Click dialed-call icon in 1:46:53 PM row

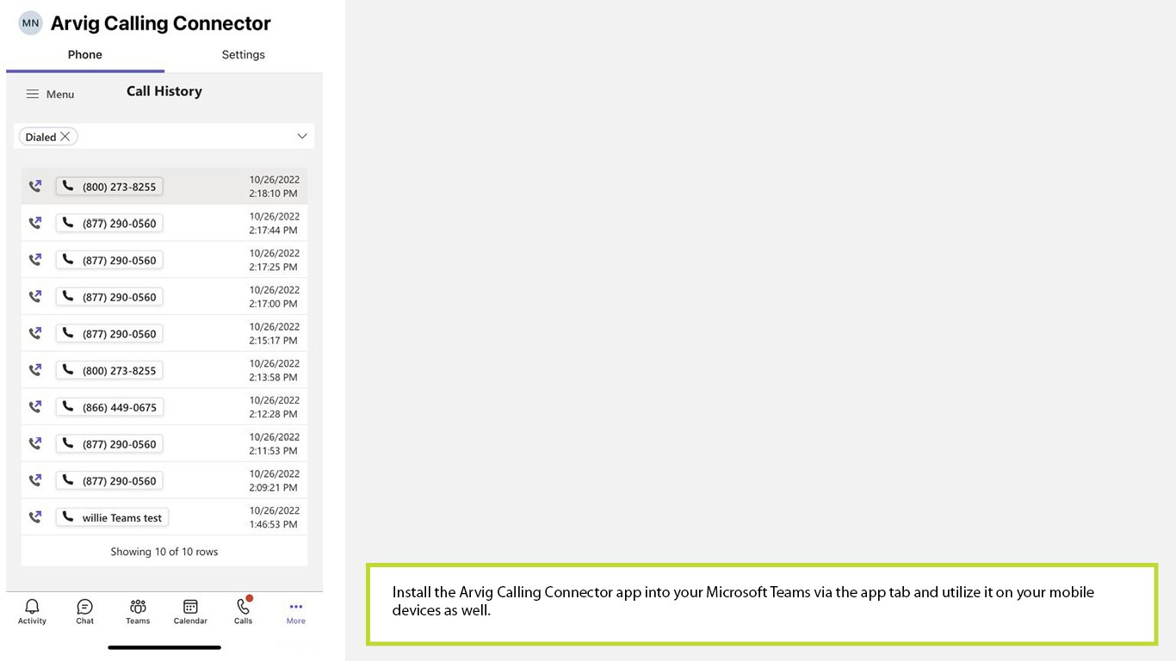pyautogui.click(x=35, y=517)
